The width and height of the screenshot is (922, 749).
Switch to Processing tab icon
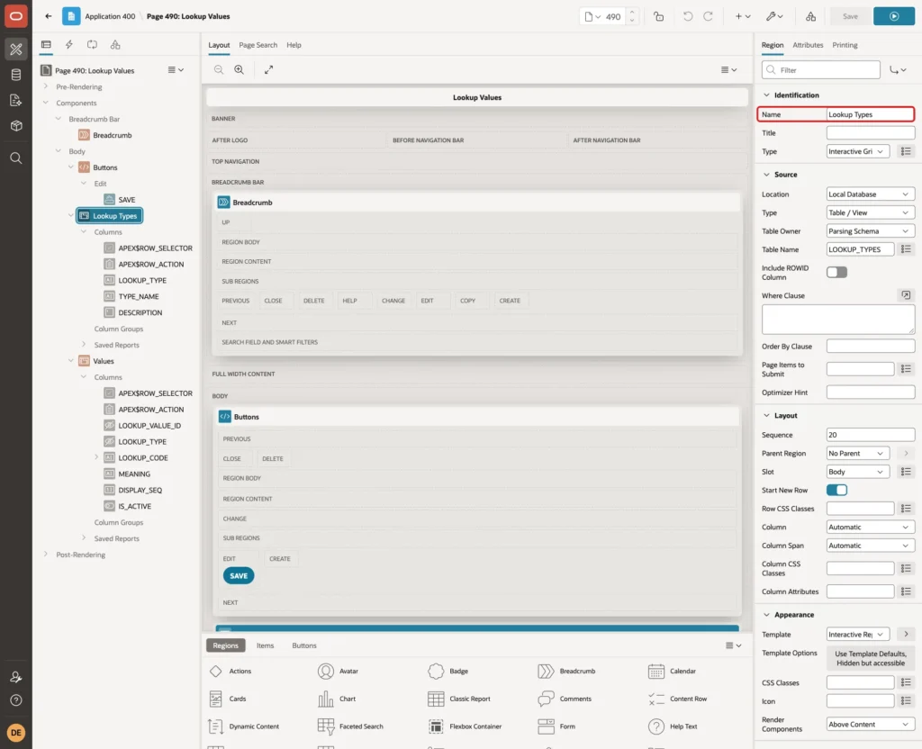tap(93, 45)
